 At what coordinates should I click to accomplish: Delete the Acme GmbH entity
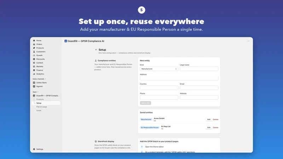click(x=215, y=119)
